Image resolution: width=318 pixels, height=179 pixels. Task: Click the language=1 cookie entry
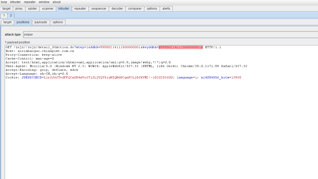click(187, 77)
